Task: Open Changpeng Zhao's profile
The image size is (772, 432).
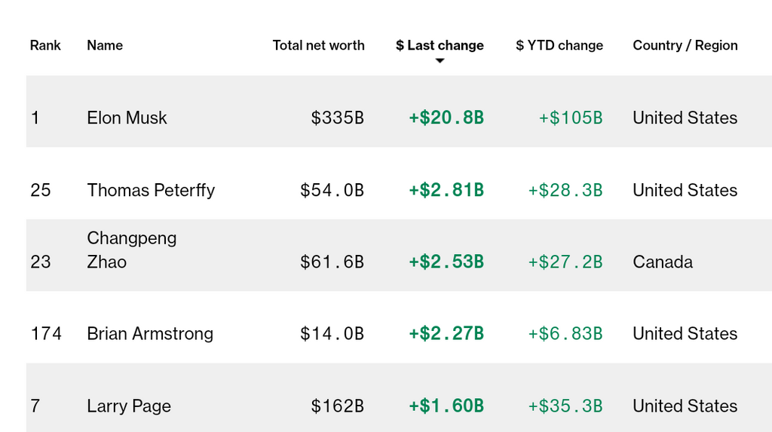Action: (x=131, y=250)
